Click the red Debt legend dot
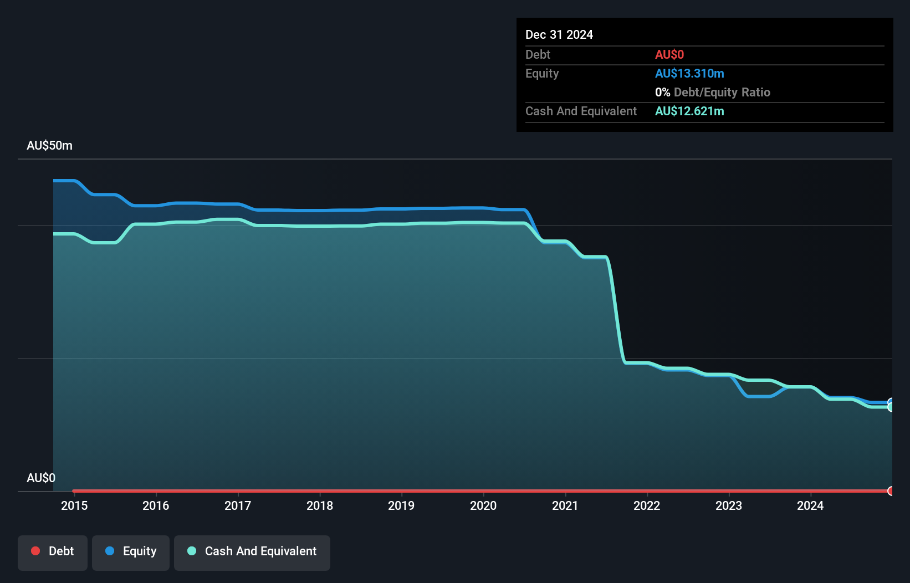 pos(35,551)
